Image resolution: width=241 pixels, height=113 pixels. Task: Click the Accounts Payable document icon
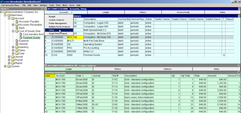click(17, 22)
